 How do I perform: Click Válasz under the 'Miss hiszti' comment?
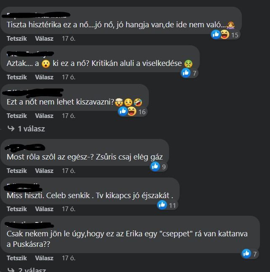(x=44, y=209)
